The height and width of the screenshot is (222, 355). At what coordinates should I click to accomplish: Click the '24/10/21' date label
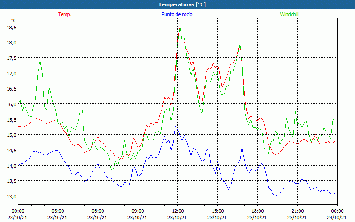pyautogui.click(x=337, y=218)
